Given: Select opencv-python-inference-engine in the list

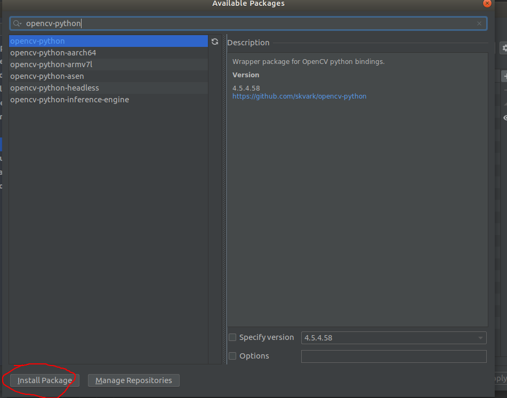Looking at the screenshot, I should coord(108,100).
